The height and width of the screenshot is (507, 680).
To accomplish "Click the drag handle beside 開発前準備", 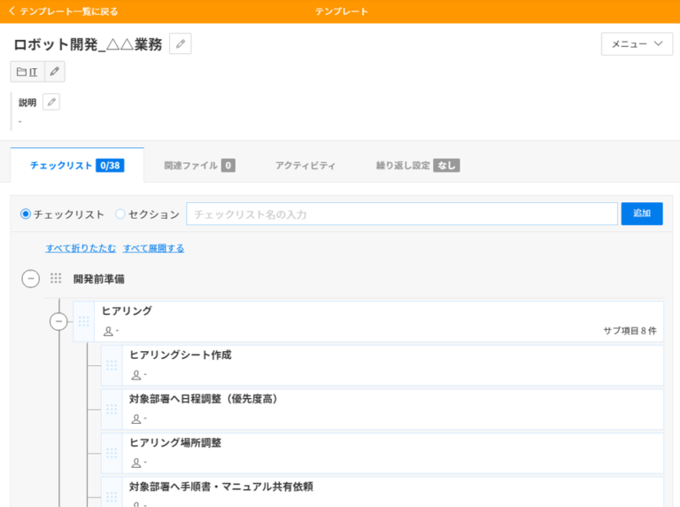I will point(56,278).
